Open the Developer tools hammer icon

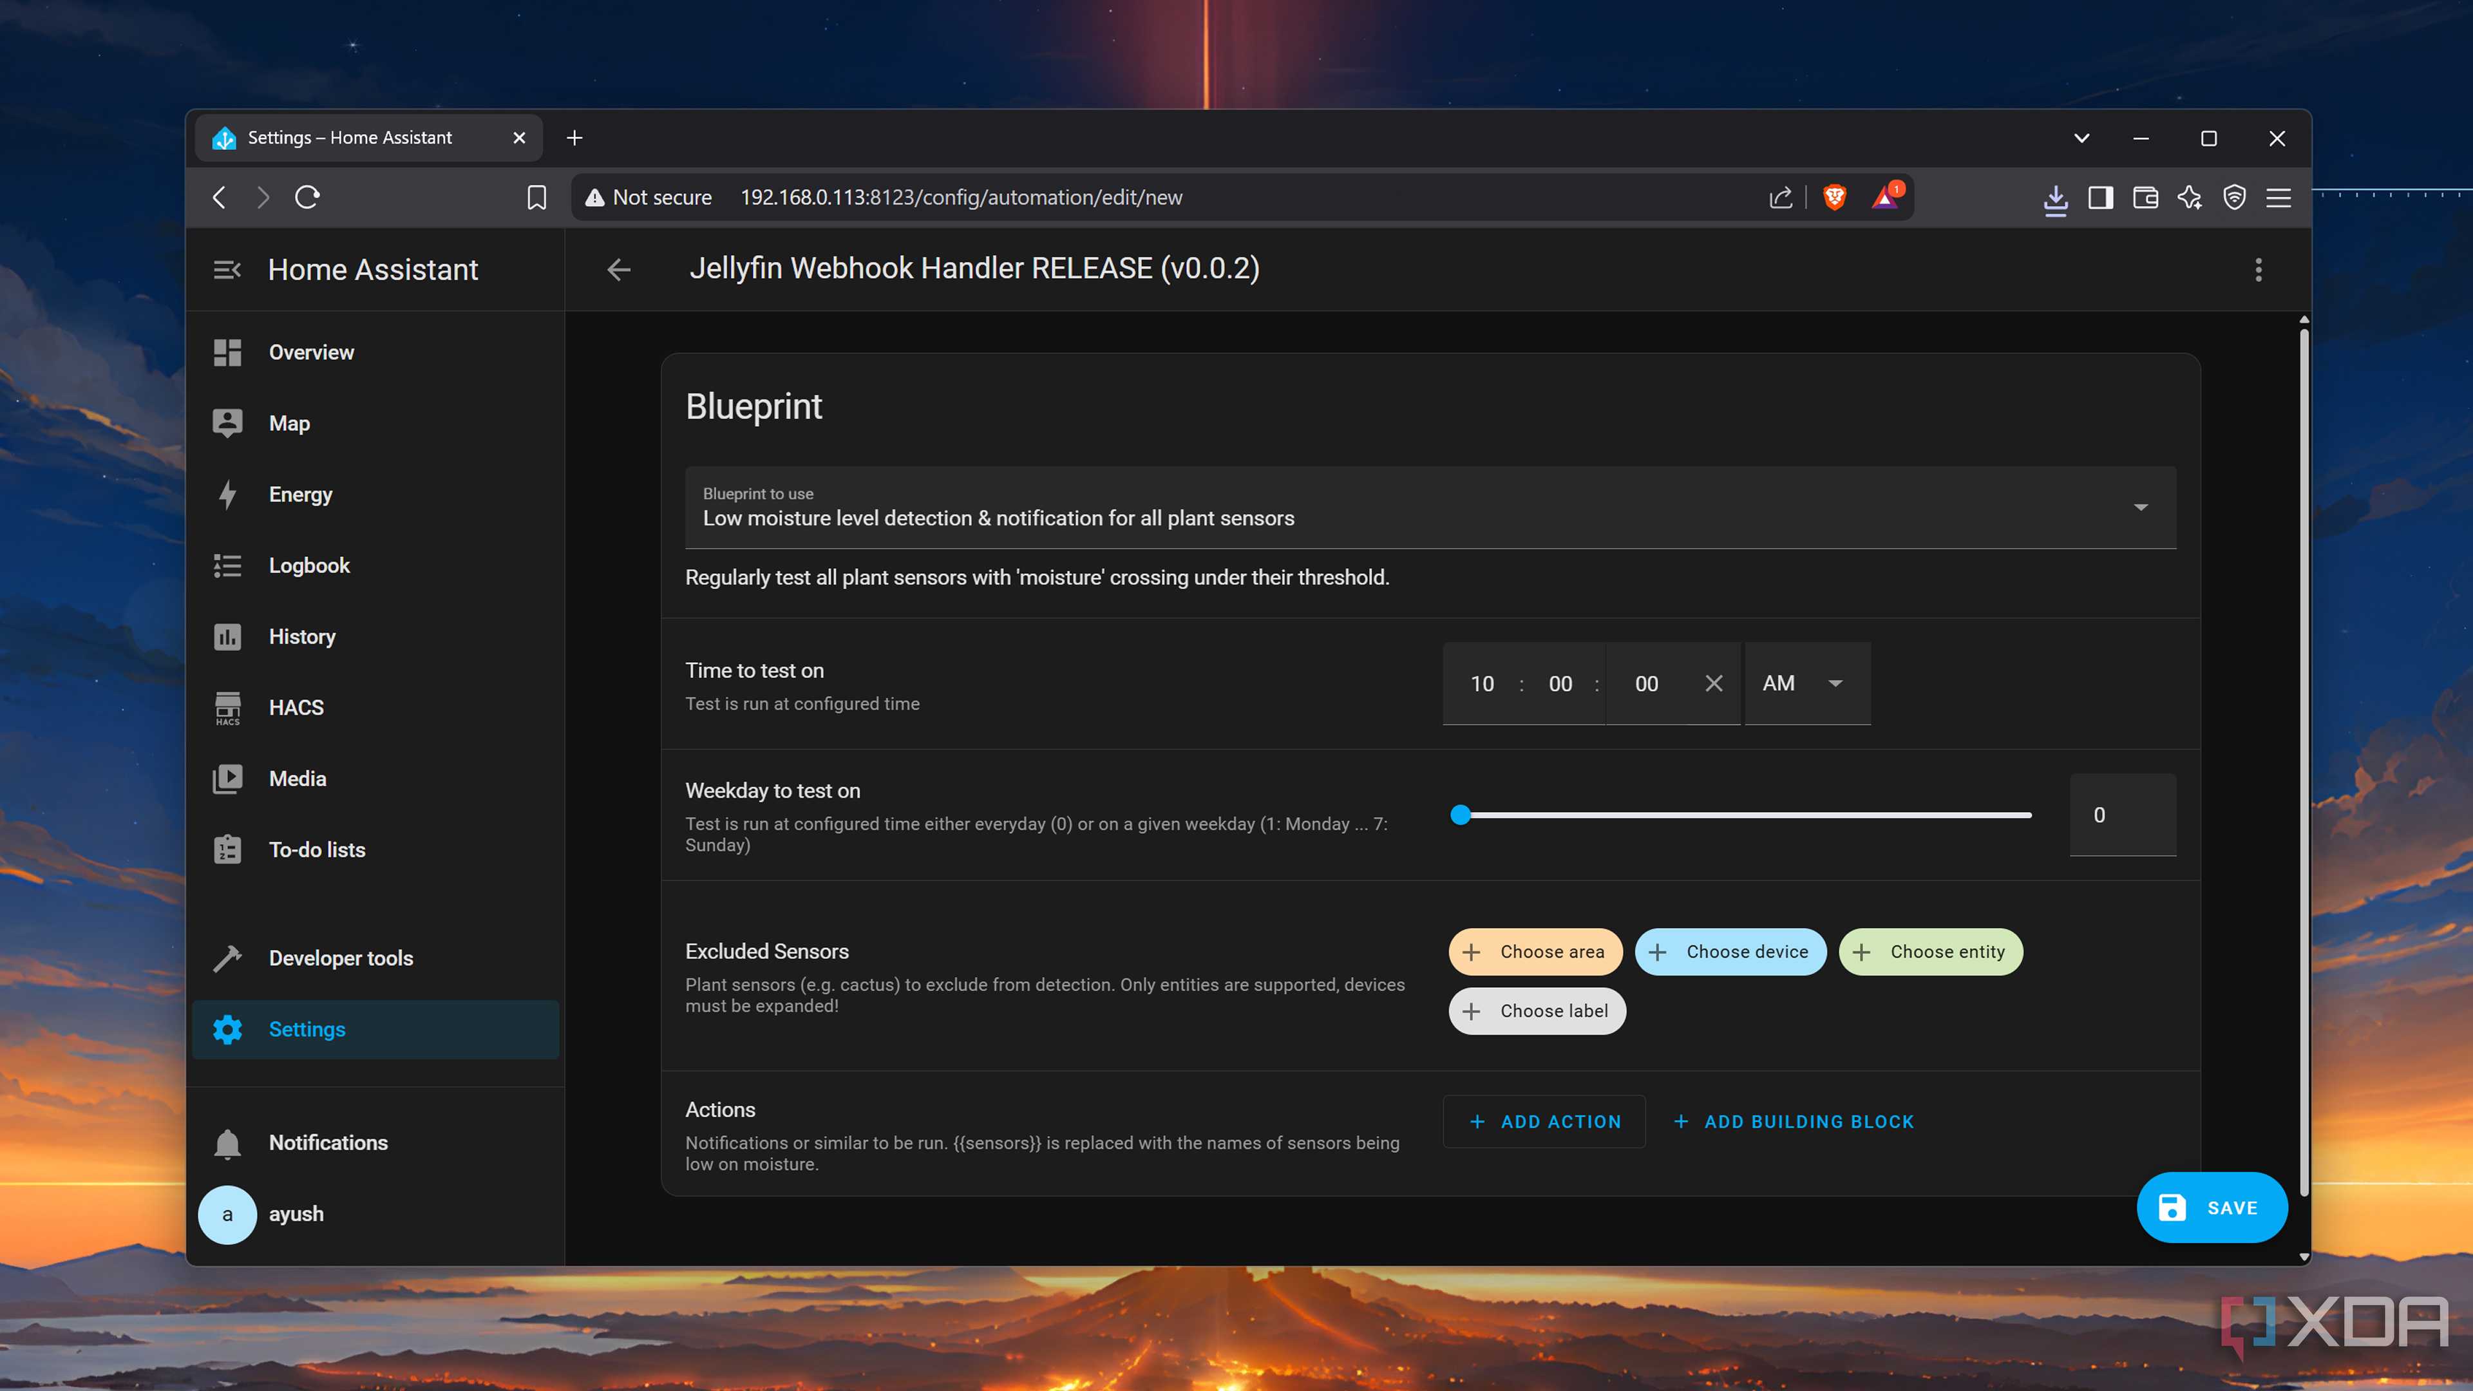coord(227,958)
